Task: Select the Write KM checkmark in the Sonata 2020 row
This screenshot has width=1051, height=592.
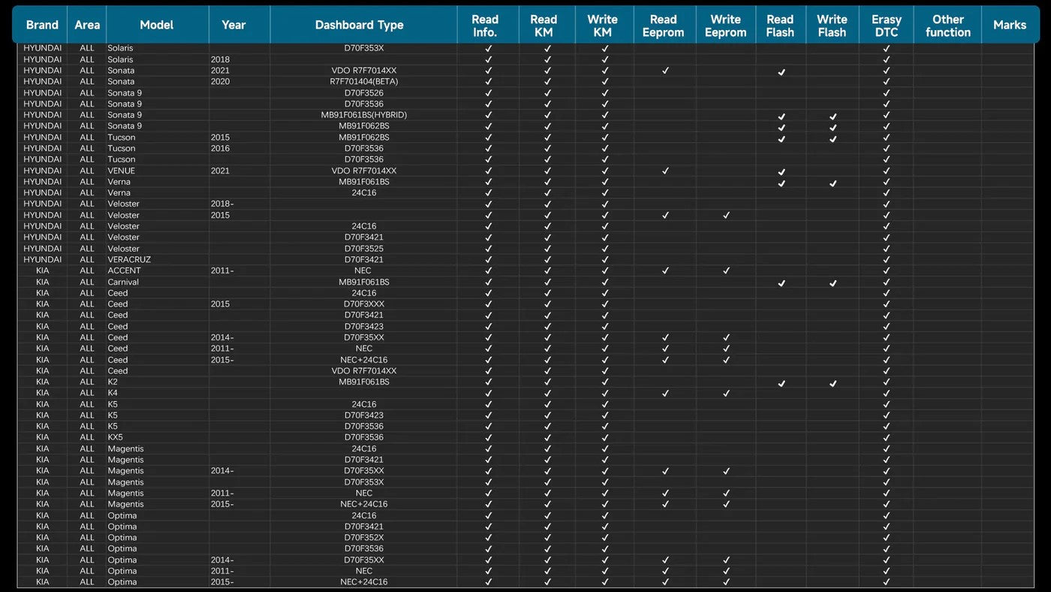Action: pos(604,82)
